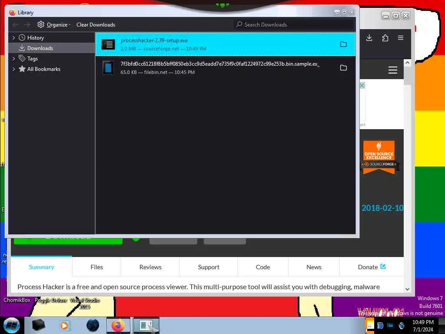Click the taskbar clock showing 10:49 PM
This screenshot has width=445, height=334.
coord(423,325)
